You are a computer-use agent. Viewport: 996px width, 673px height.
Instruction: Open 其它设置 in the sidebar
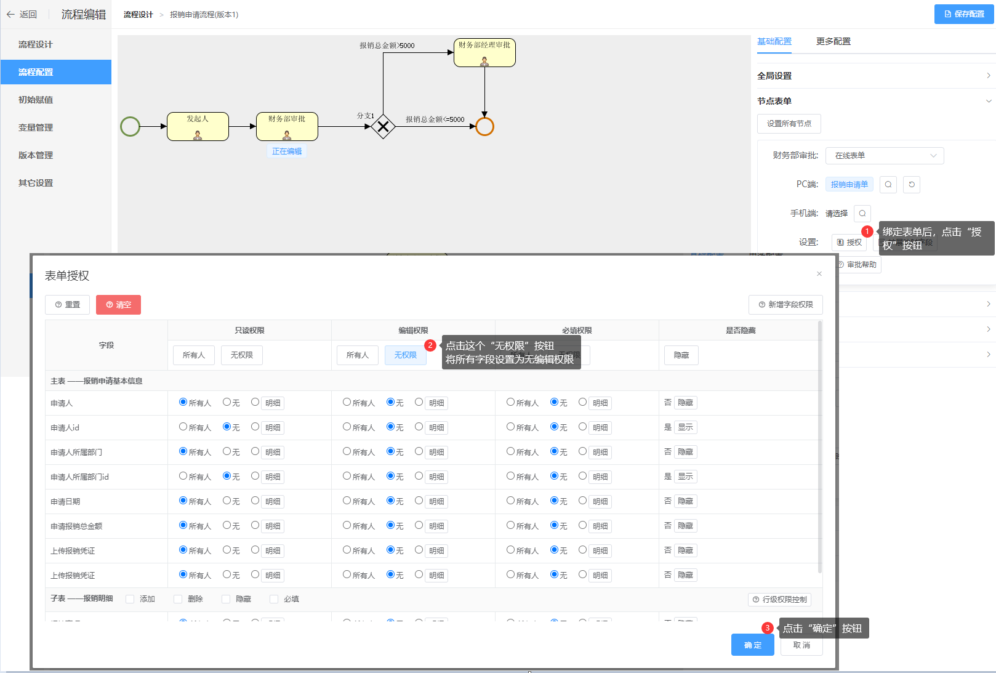tap(56, 183)
